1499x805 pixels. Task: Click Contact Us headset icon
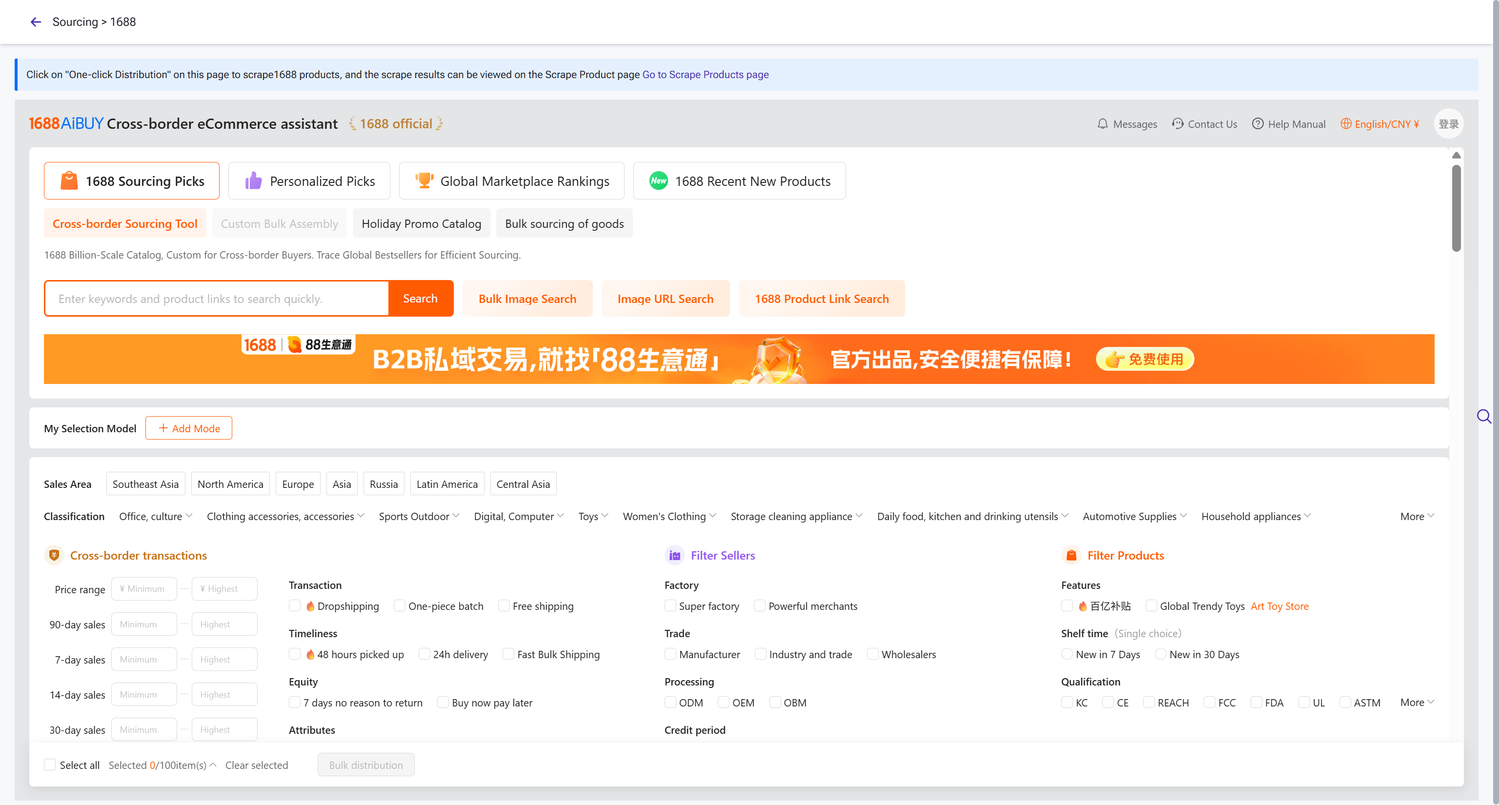pos(1177,124)
